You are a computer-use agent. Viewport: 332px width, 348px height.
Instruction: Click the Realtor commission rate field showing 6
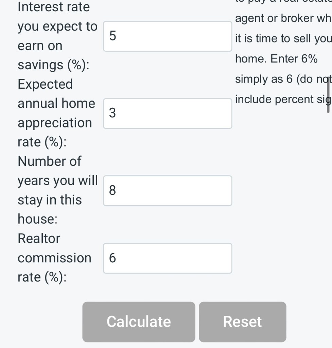(x=168, y=258)
